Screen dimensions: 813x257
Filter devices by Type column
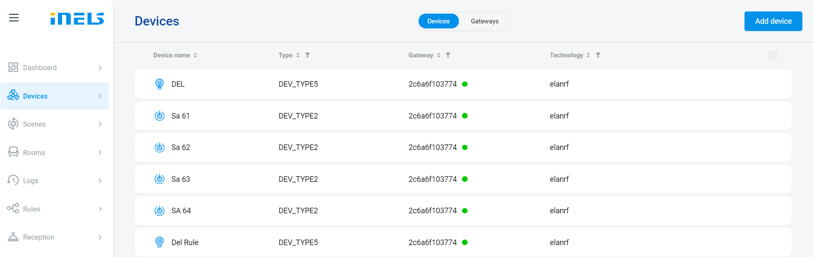(x=308, y=55)
